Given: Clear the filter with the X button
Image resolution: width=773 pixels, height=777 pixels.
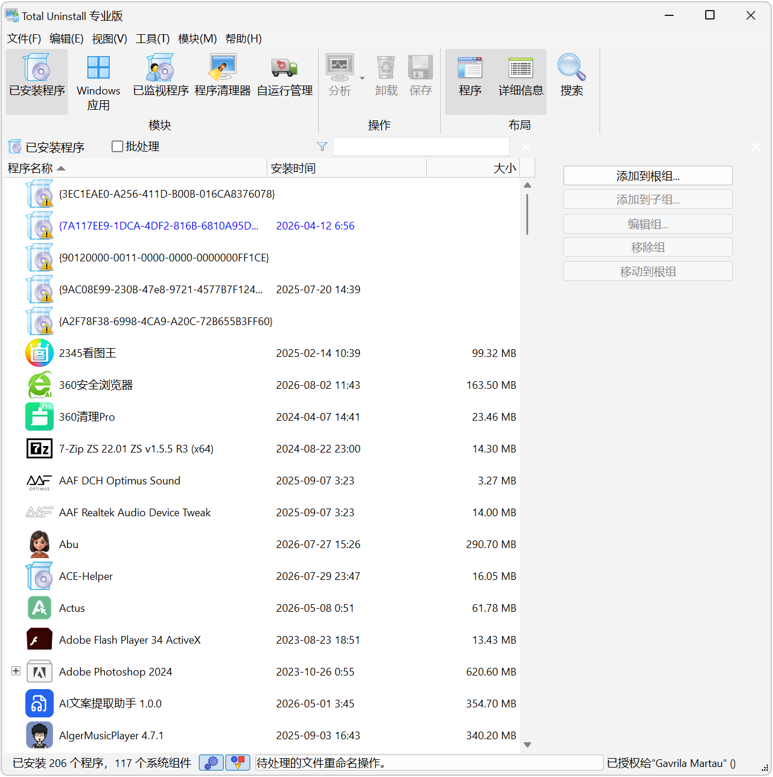Looking at the screenshot, I should point(526,146).
